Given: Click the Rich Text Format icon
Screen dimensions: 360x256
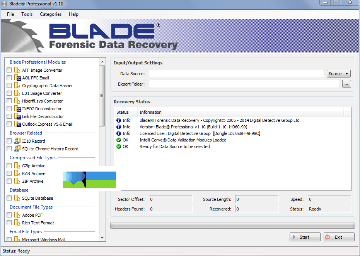Looking at the screenshot, I should 17,222.
